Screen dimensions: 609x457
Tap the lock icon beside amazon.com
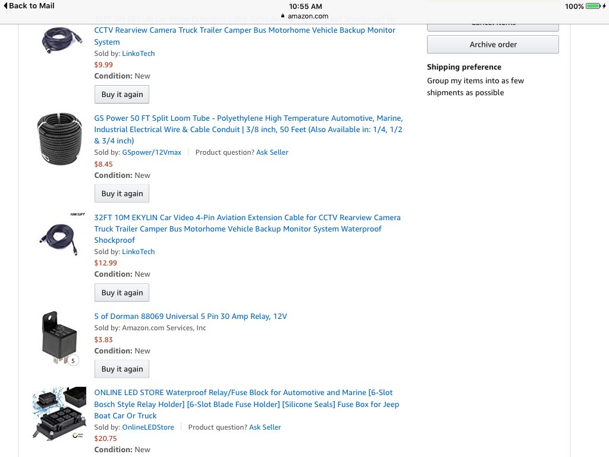(x=282, y=16)
